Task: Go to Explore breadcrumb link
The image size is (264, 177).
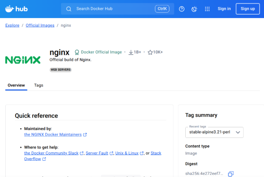Action: tap(12, 25)
